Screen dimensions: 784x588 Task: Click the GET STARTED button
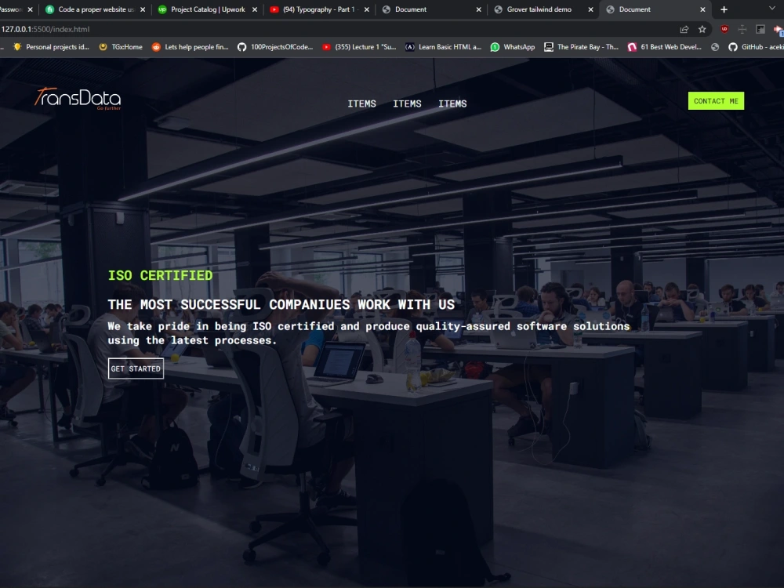click(136, 368)
